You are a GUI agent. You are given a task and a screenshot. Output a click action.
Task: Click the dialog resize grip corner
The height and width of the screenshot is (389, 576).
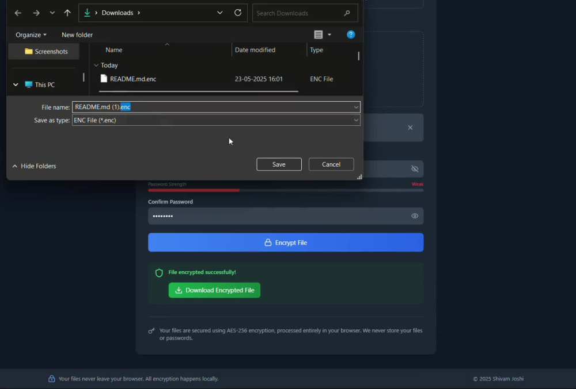[359, 177]
